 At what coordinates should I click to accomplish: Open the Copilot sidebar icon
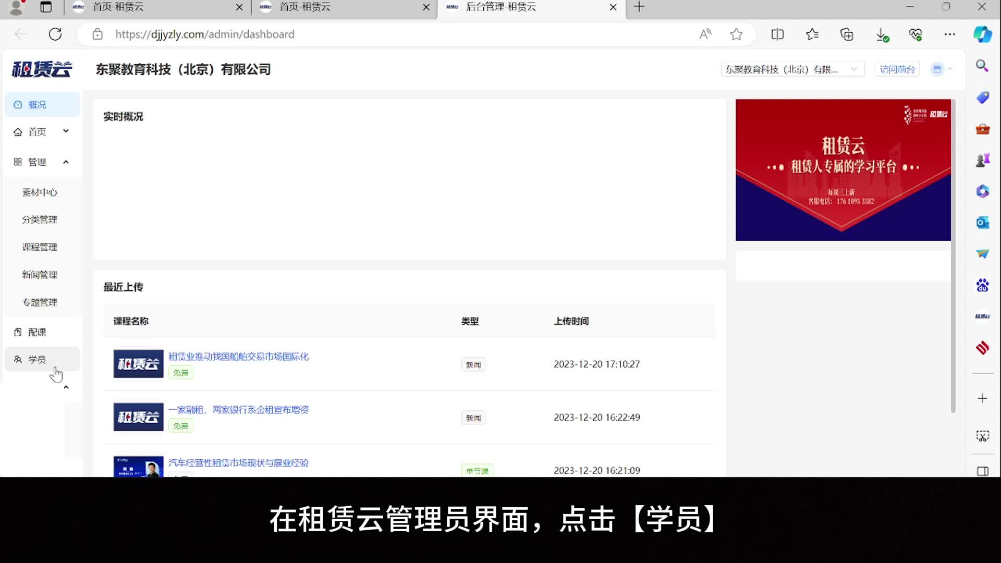(x=983, y=34)
